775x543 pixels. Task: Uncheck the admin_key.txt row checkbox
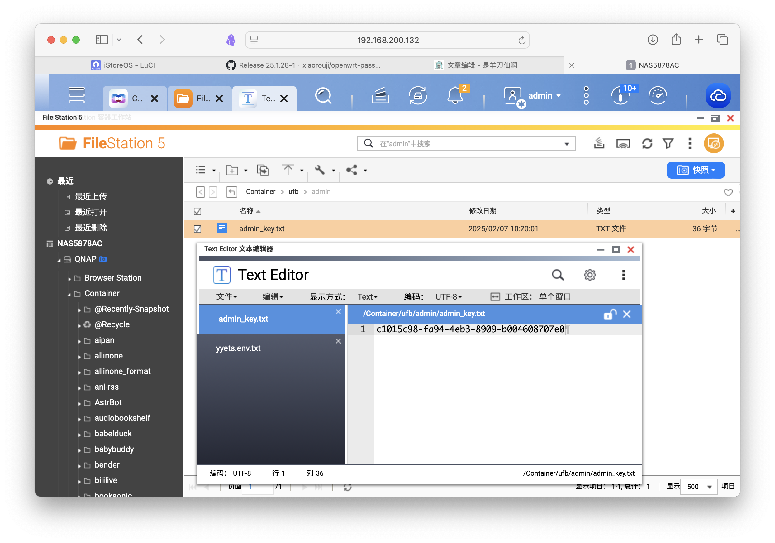click(x=197, y=229)
